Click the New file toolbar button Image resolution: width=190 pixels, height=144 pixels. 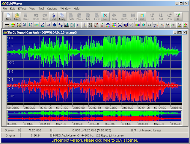pos(8,17)
